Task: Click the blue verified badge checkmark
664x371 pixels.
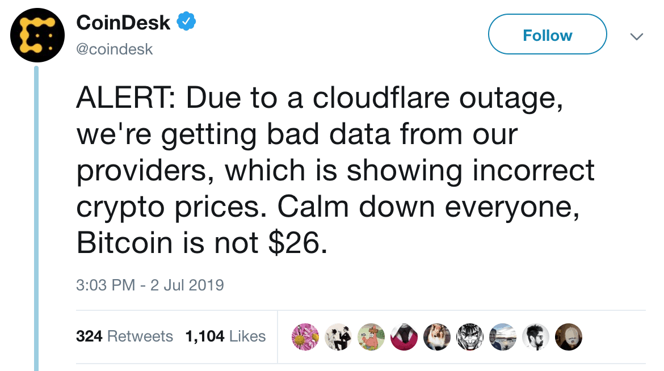Action: [x=186, y=21]
